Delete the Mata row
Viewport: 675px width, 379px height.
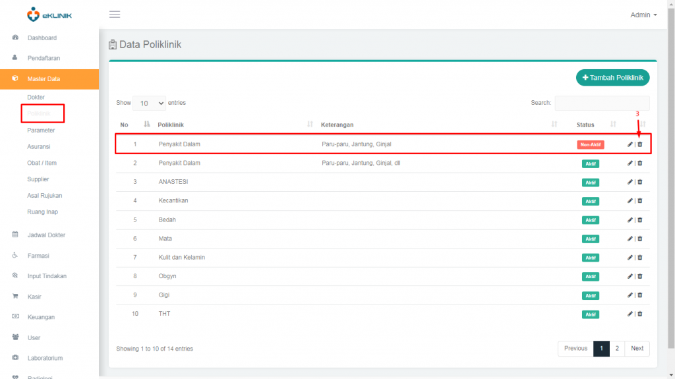click(x=639, y=239)
